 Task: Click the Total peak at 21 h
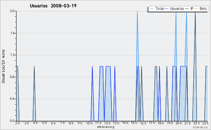tap(186, 13)
